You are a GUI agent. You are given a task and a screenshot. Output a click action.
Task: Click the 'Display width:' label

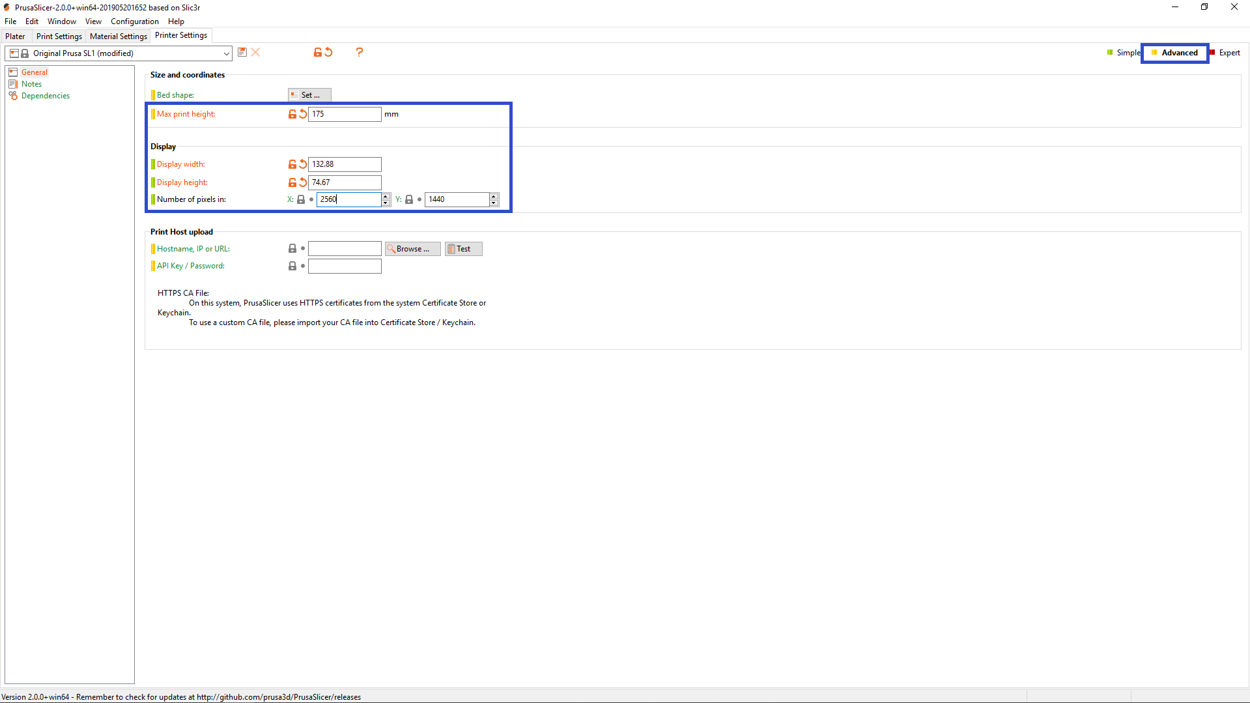(x=181, y=164)
